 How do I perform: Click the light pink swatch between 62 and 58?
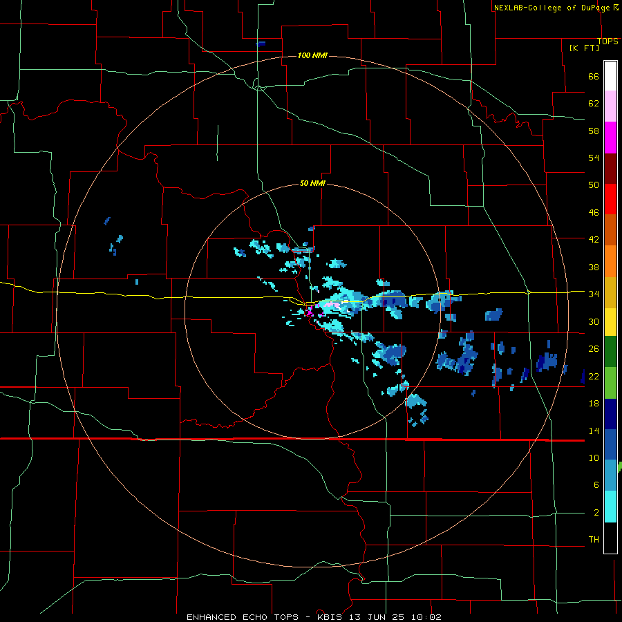610,106
